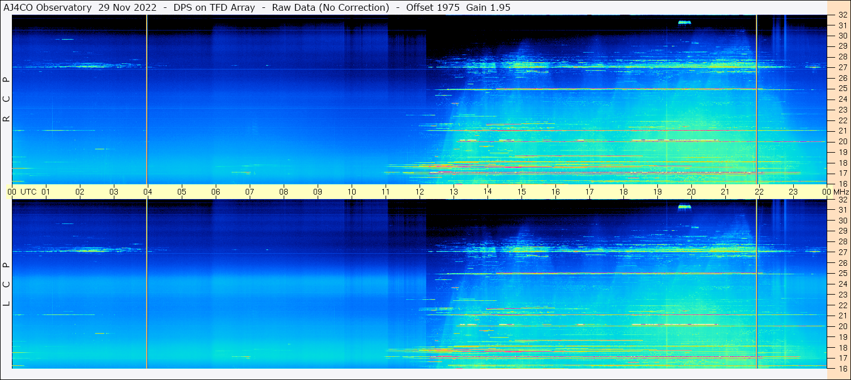Select the R C P panel label
The image size is (851, 380).
(6, 100)
